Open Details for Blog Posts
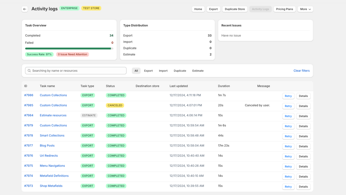 tap(303, 146)
